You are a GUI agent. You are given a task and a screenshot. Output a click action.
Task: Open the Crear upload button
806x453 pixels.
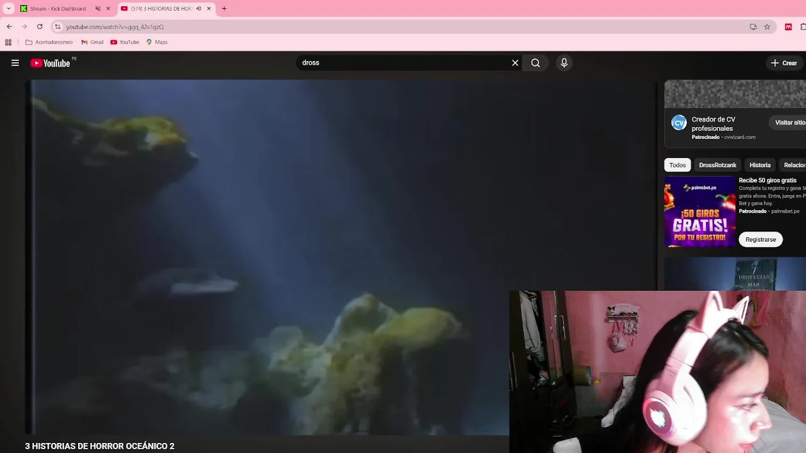785,63
